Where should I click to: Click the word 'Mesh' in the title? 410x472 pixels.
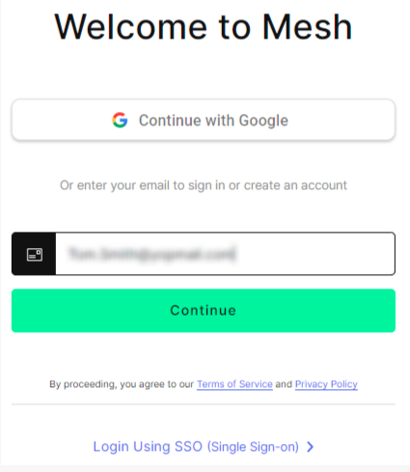coord(308,27)
